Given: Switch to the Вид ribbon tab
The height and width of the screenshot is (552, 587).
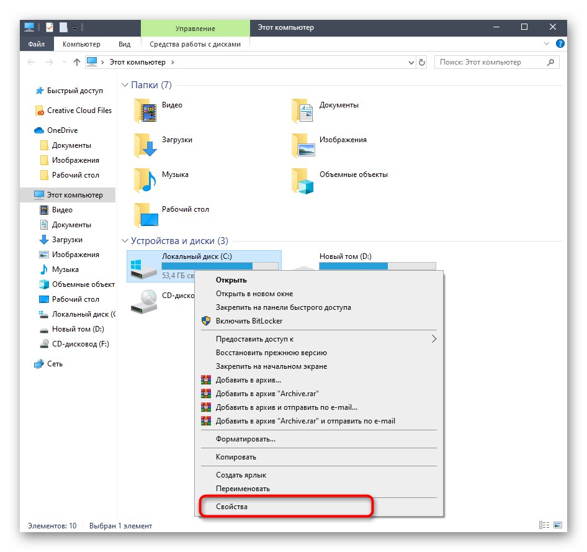Looking at the screenshot, I should coord(124,44).
